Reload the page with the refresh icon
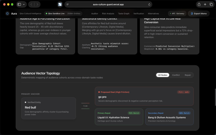The width and height of the screenshot is (216, 135). 149,4
